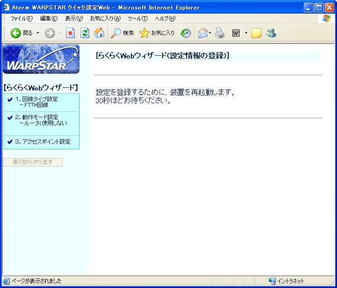Open the ファイル(F) menu

(21, 19)
